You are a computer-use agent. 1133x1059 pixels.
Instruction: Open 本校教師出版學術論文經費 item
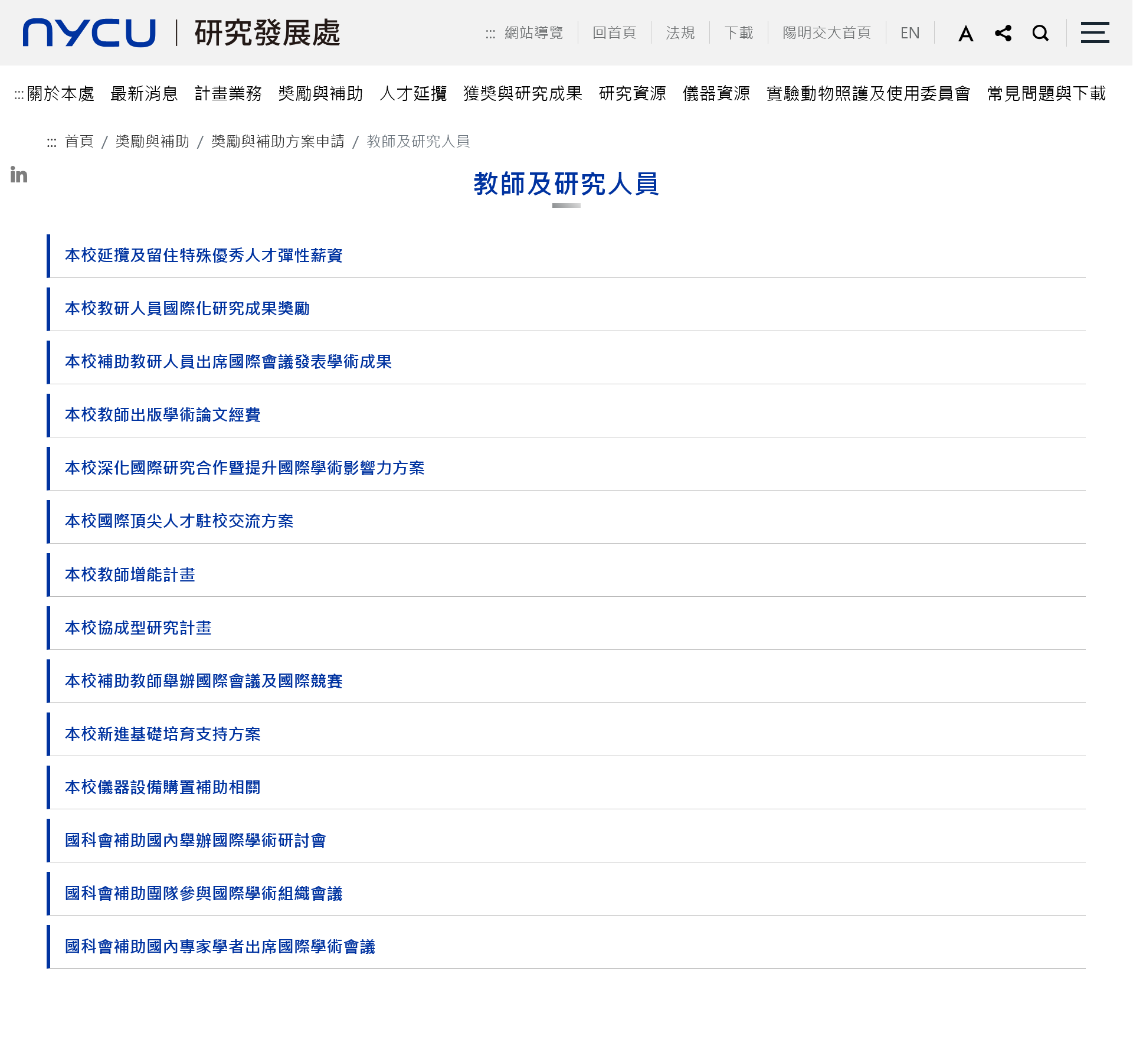163,415
